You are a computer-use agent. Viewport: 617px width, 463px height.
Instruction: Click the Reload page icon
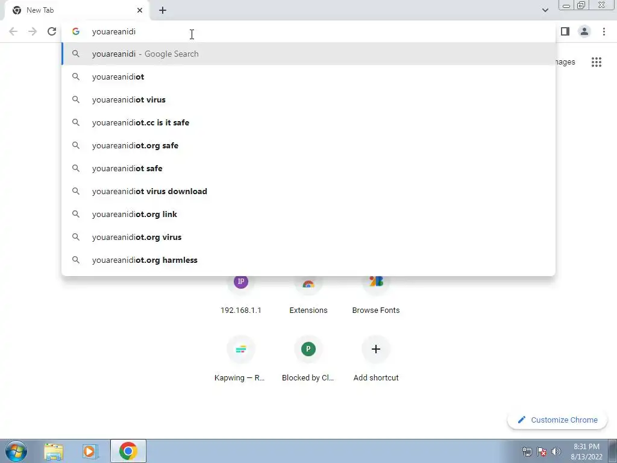(52, 31)
